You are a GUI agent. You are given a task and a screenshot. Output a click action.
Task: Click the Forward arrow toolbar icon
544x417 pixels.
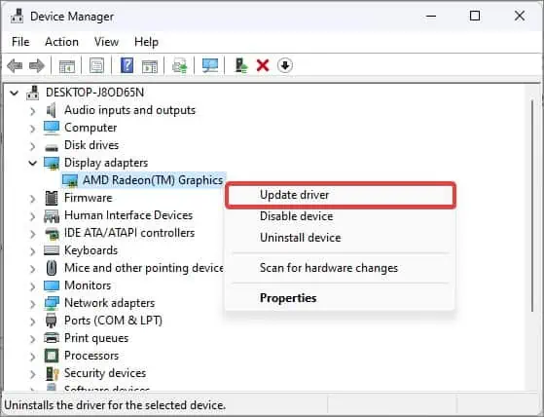click(x=37, y=65)
